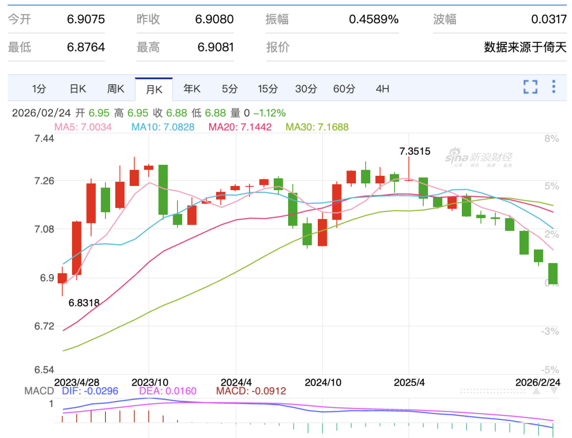Click the 报价 label

(x=278, y=47)
